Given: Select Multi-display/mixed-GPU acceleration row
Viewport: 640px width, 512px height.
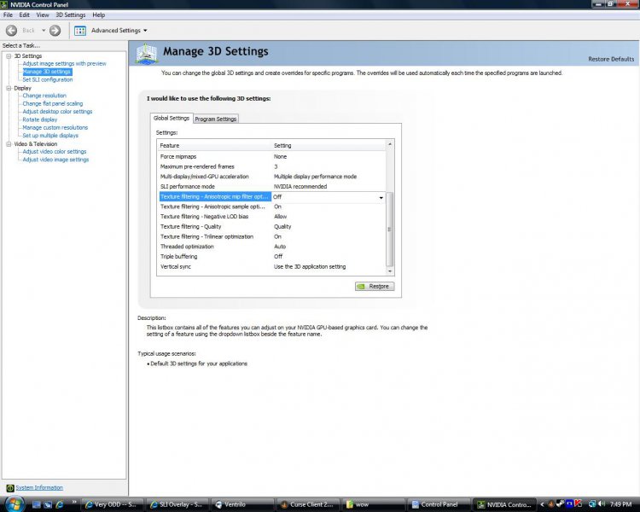Looking at the screenshot, I should (x=272, y=177).
